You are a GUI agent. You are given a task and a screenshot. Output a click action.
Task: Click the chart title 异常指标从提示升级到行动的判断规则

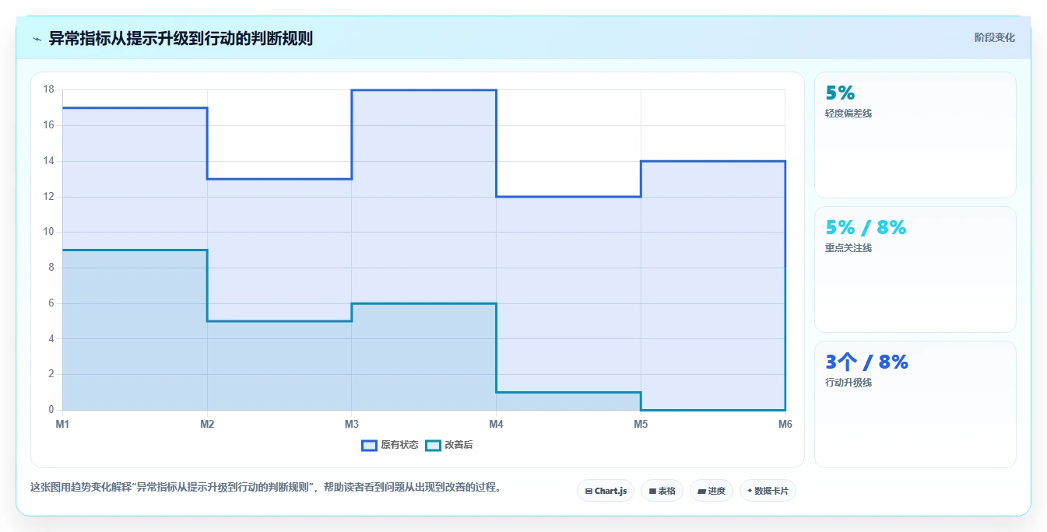181,38
